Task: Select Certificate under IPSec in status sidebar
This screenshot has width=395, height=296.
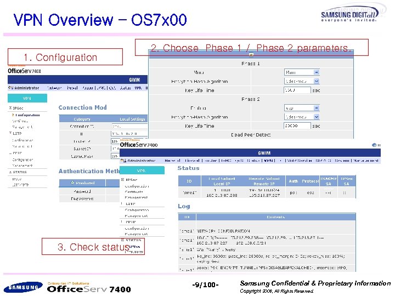Action: (134, 192)
